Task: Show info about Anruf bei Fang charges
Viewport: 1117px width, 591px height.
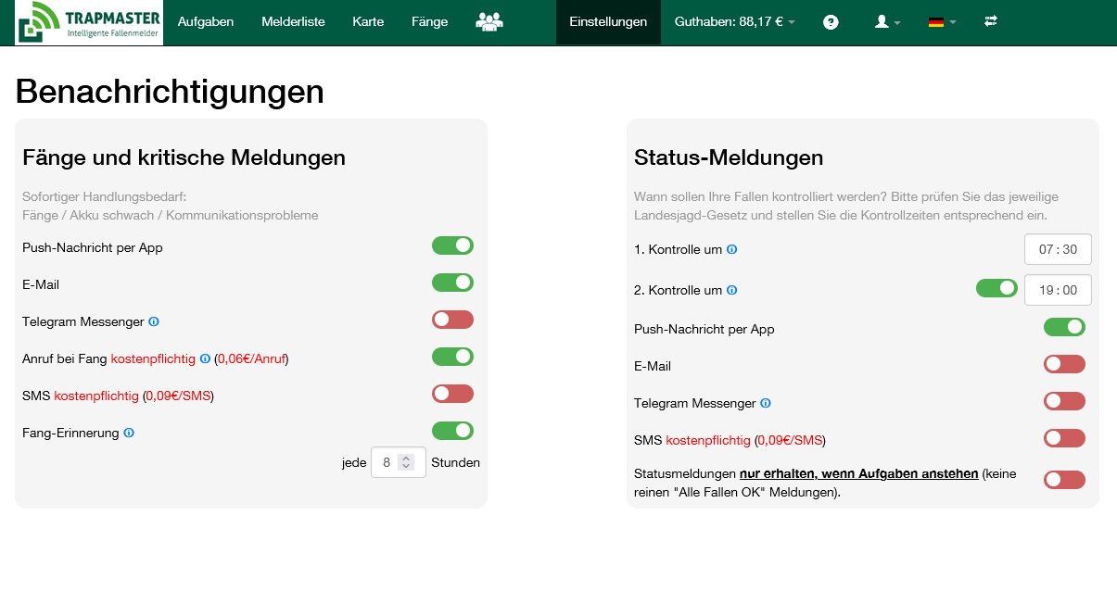Action: pyautogui.click(x=205, y=358)
